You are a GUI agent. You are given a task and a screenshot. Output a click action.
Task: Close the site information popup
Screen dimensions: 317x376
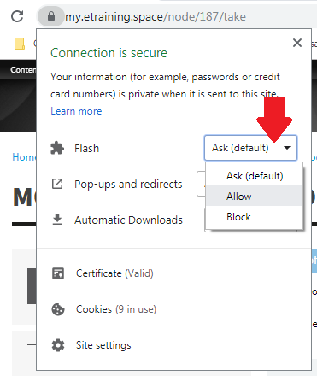pyautogui.click(x=297, y=43)
